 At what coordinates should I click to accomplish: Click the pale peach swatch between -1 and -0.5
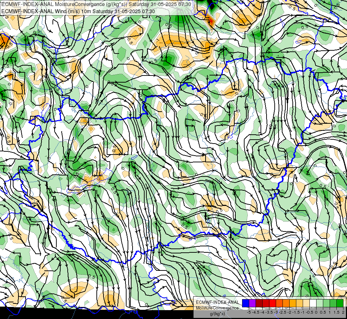pyautogui.click(x=306, y=303)
